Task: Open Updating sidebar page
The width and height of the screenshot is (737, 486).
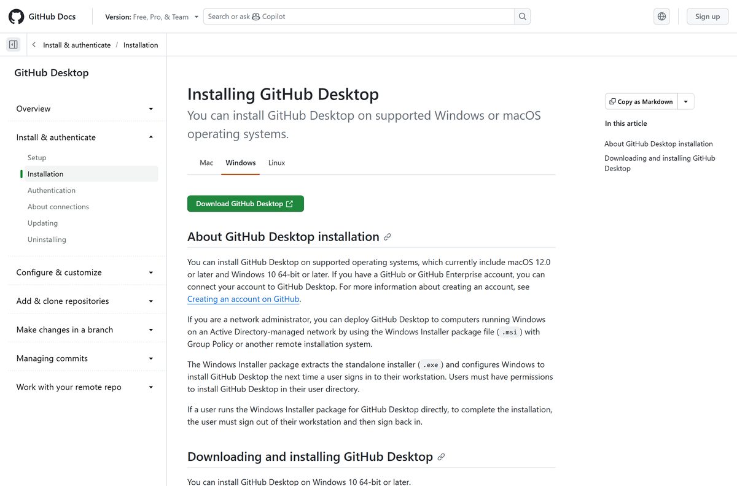Action: [42, 223]
